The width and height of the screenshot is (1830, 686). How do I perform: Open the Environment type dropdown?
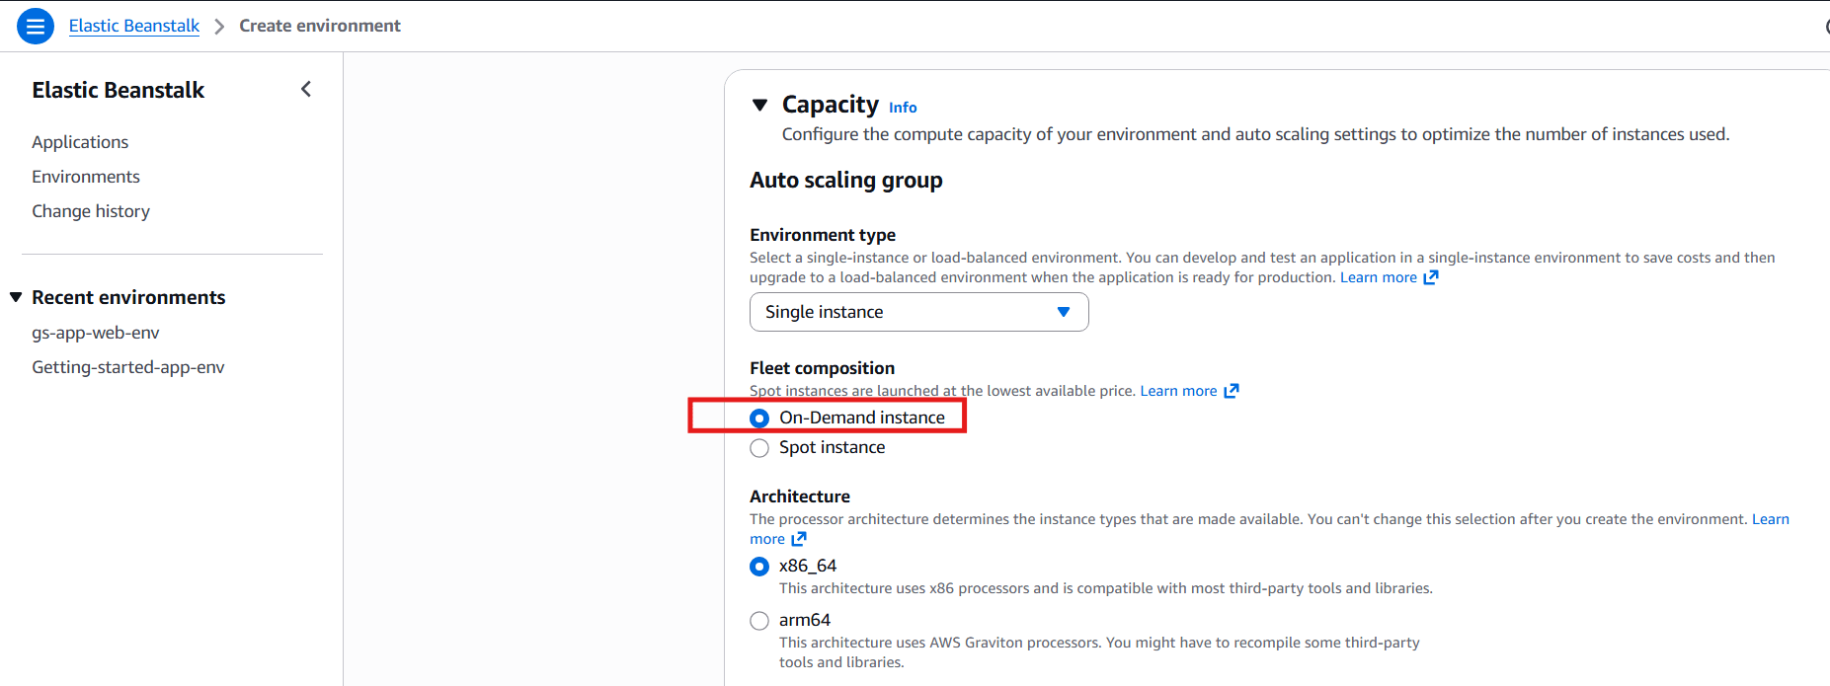[x=918, y=312]
